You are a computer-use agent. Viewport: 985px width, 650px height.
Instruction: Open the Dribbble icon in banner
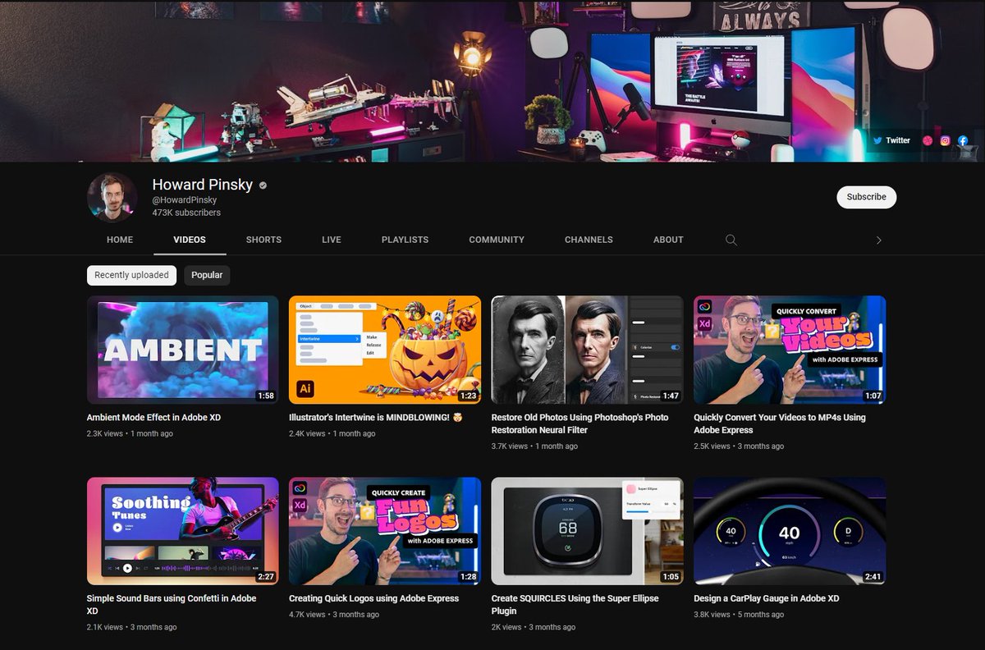(928, 140)
